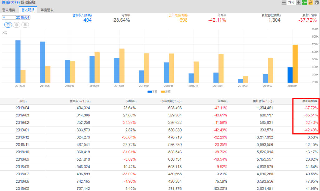Click the 2018/09 orange bar in chart
Screen dimensions: 320x191
pos(122,66)
